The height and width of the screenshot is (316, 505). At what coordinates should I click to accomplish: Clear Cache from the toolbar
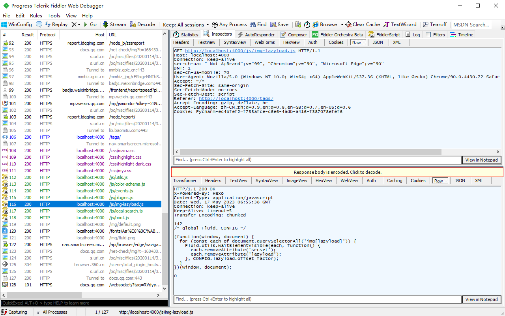point(363,24)
